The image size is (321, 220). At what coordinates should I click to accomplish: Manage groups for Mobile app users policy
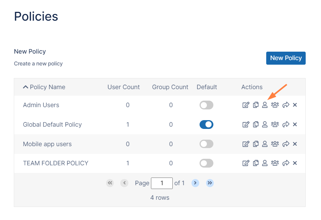coord(275,144)
